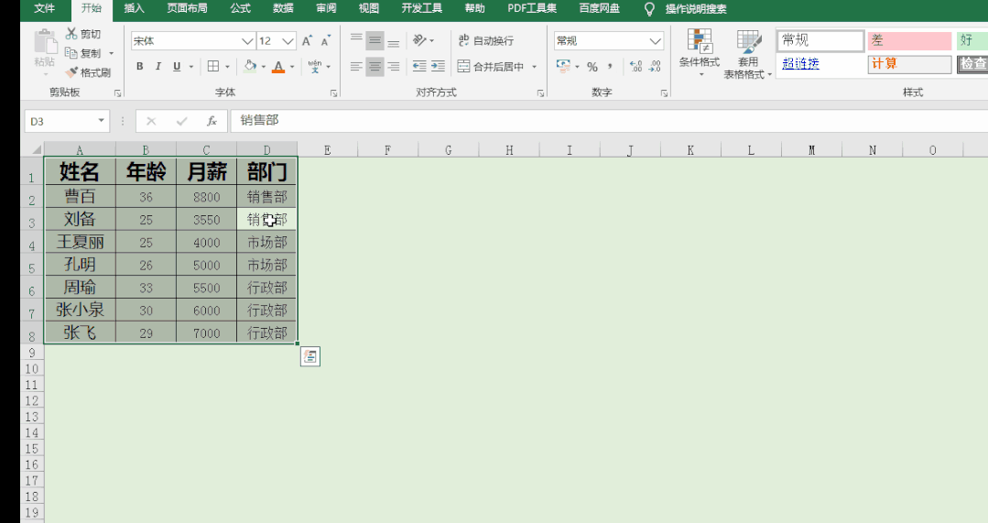988x523 pixels.
Task: Click the select all corner triangle
Action: click(37, 149)
